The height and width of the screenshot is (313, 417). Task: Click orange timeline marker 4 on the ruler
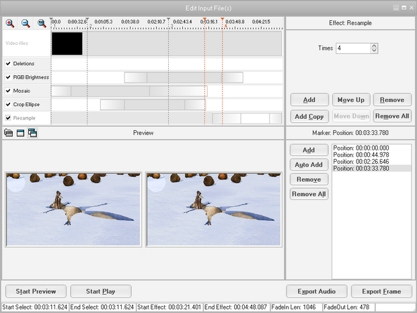coord(223,19)
